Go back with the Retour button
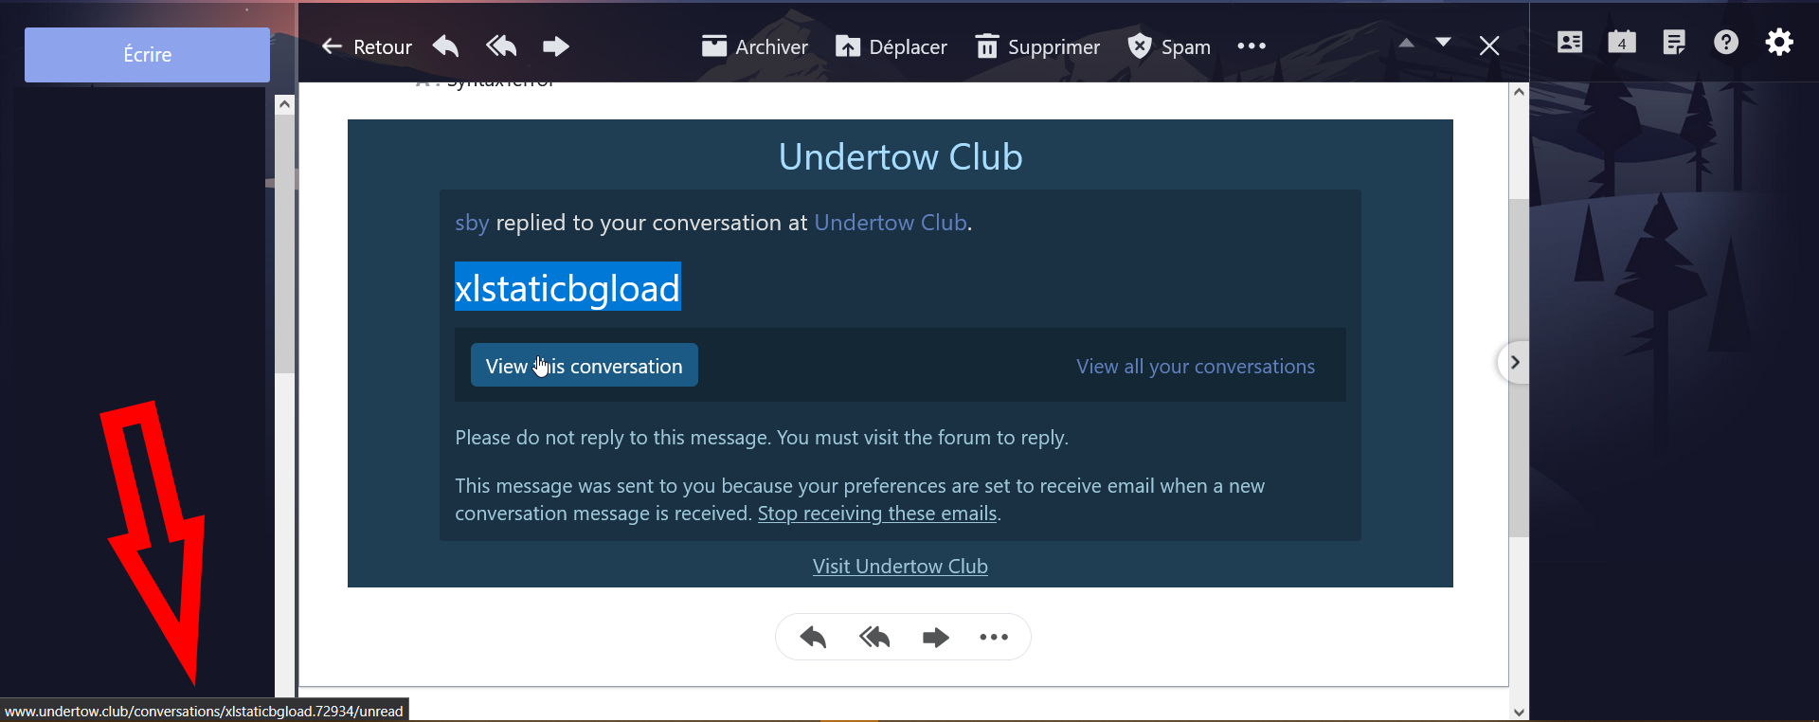The width and height of the screenshot is (1819, 722). pos(367,46)
